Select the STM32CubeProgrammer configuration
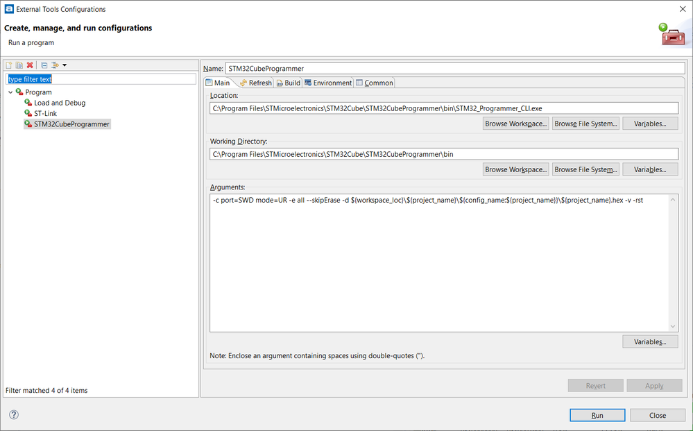Viewport: 693px width, 431px height. (x=67, y=124)
